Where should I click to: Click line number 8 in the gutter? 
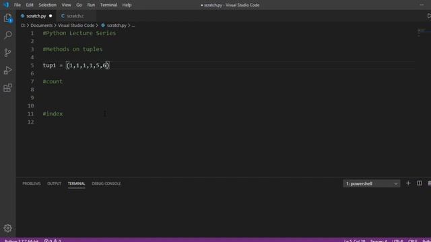[32, 89]
